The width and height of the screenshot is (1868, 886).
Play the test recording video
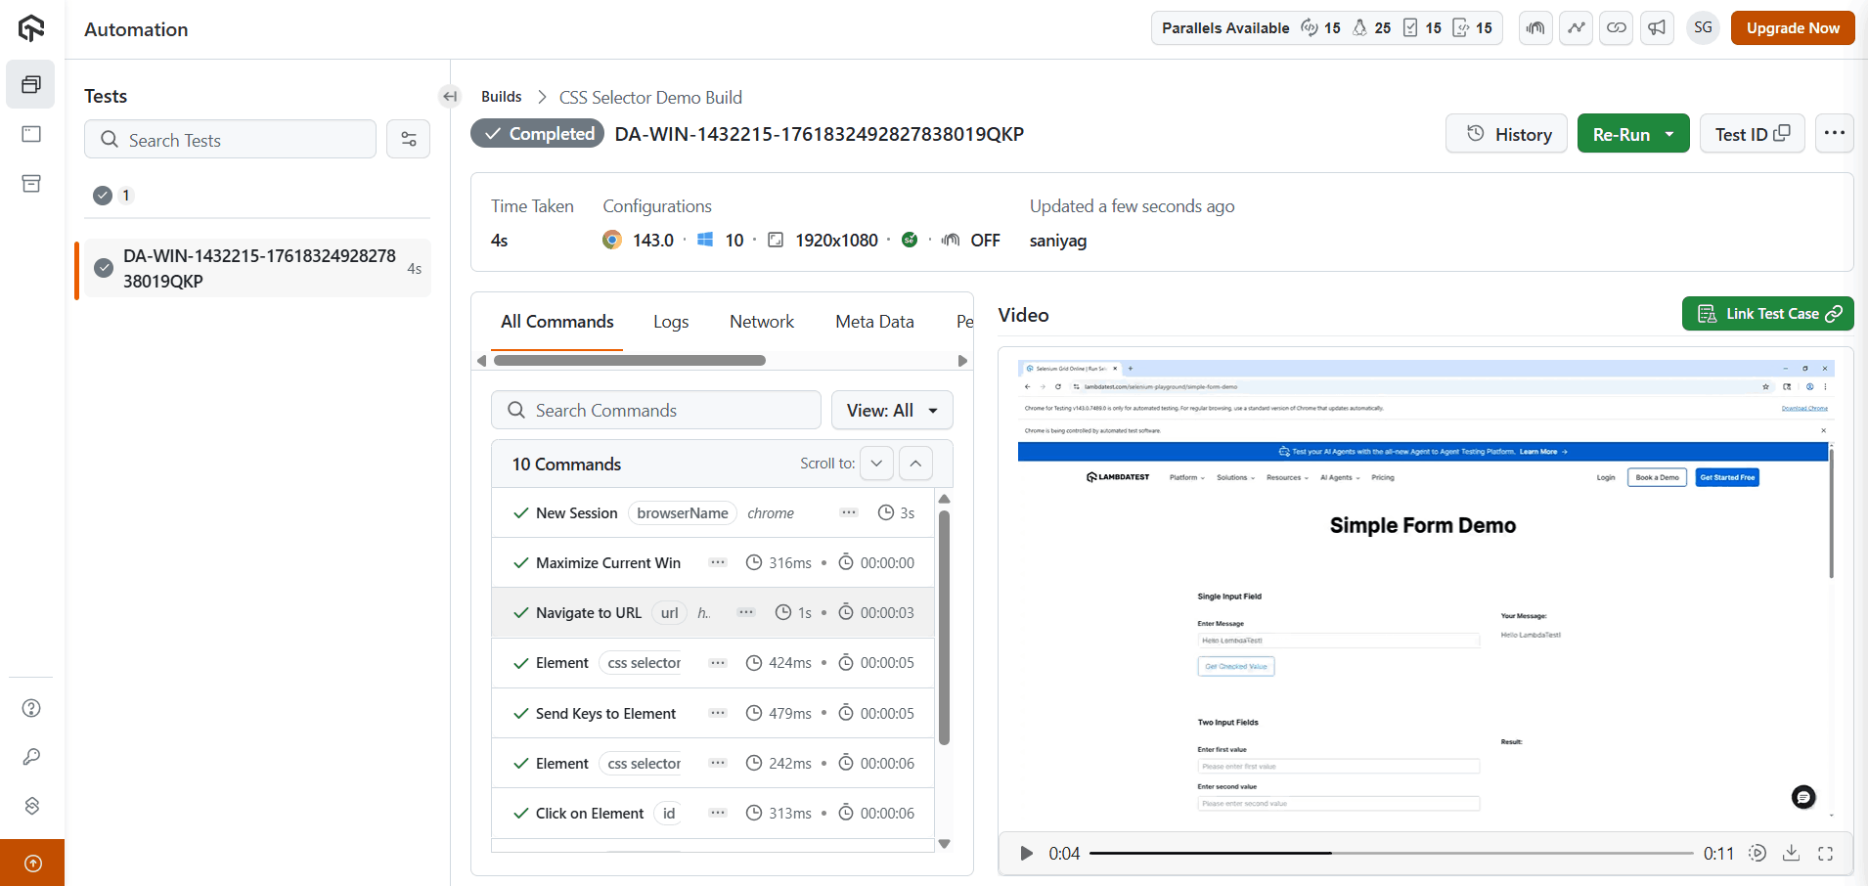click(1026, 853)
